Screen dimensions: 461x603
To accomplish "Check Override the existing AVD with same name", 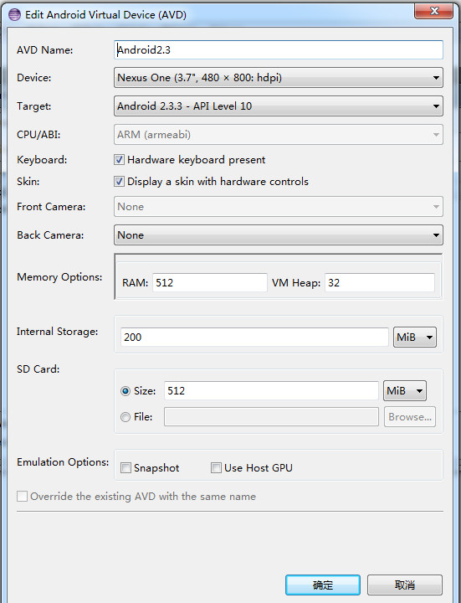I will click(22, 496).
